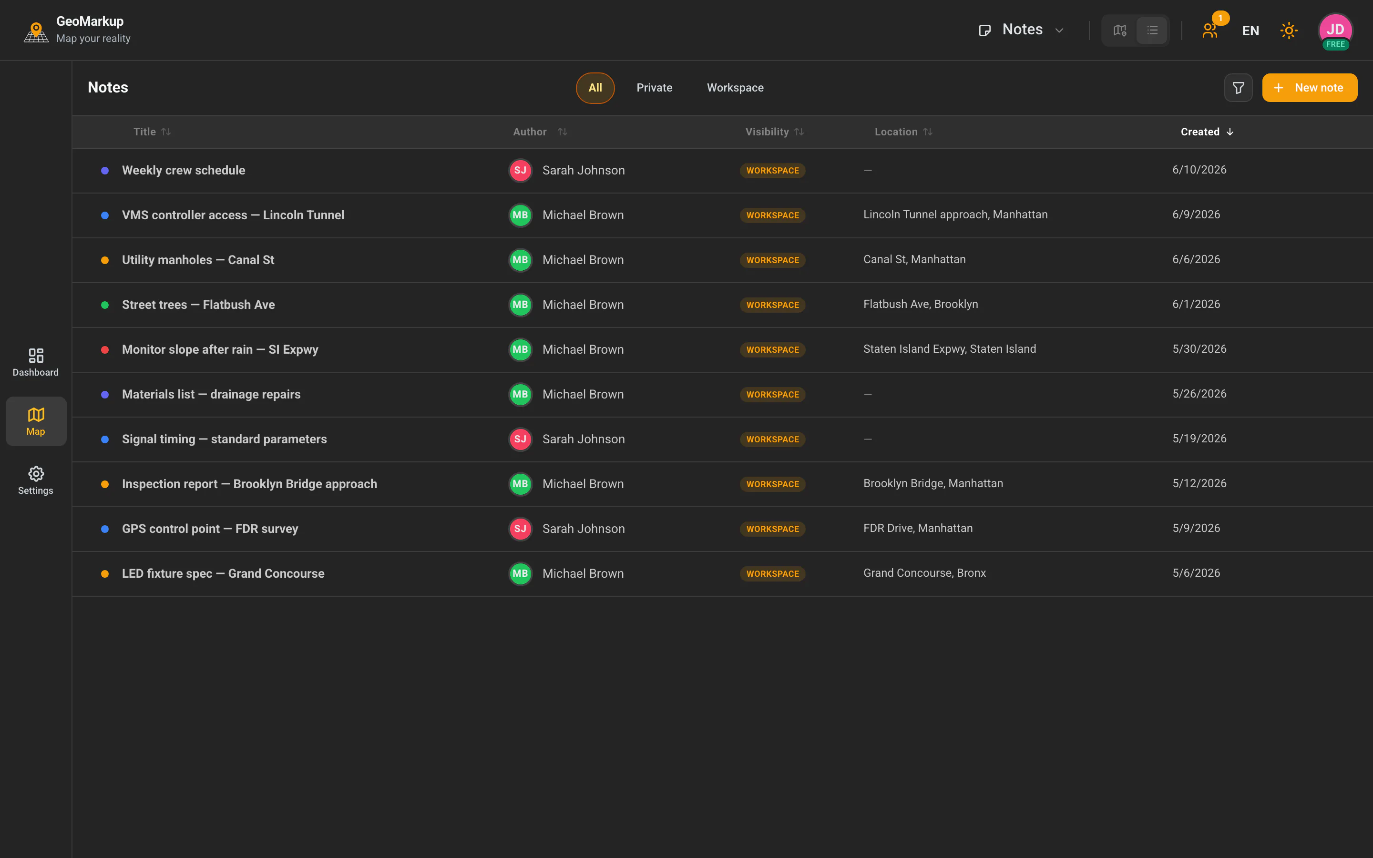Click red dot of Monitor slope note
The height and width of the screenshot is (858, 1373).
point(105,349)
